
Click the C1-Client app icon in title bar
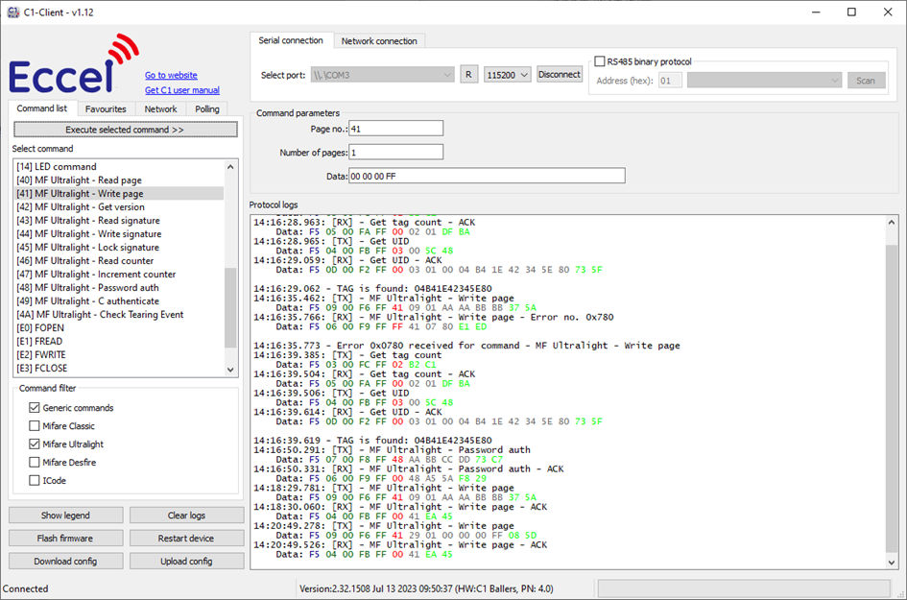(12, 12)
